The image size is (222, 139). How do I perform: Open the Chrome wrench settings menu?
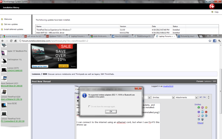tap(219, 41)
